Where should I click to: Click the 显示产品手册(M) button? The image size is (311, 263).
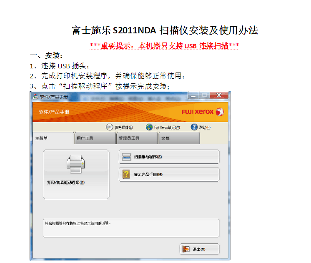[x=169, y=174]
